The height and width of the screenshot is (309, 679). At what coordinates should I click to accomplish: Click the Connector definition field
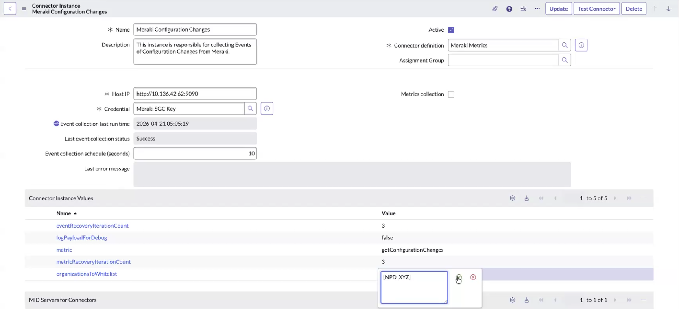coord(503,45)
